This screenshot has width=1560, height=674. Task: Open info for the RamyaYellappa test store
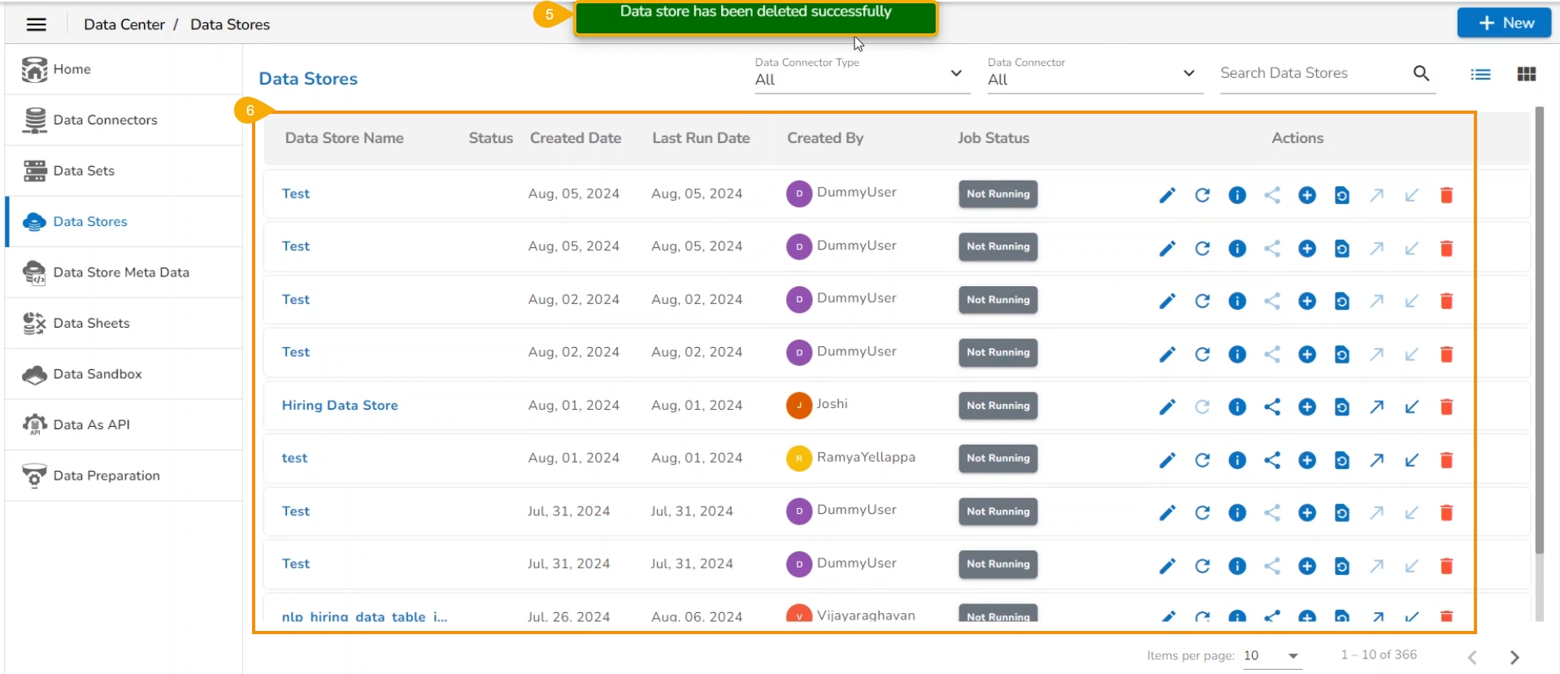coord(1237,460)
